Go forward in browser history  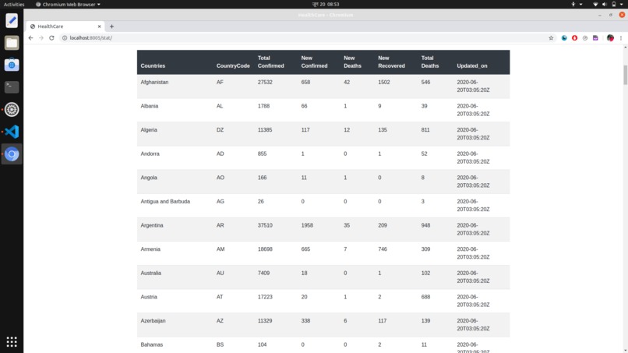(41, 37)
